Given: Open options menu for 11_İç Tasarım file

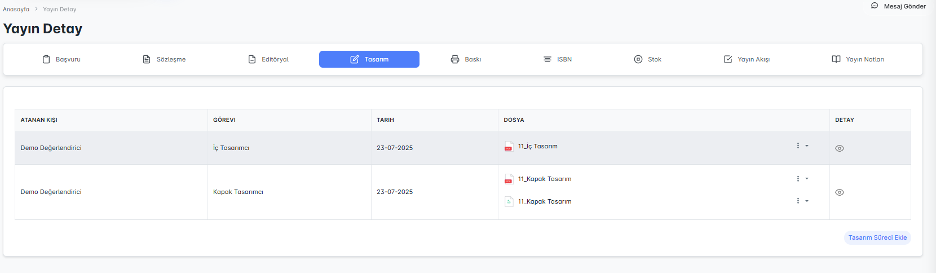Looking at the screenshot, I should [801, 146].
